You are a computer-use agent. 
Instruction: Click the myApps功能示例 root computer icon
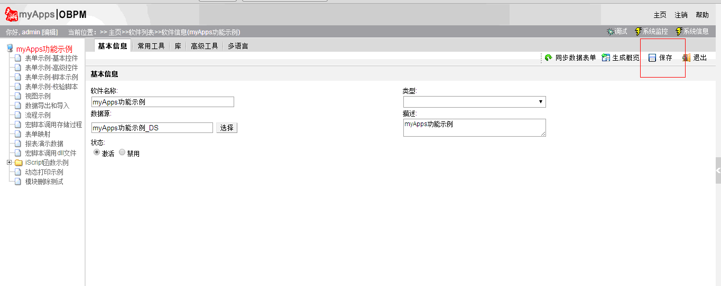pyautogui.click(x=10, y=49)
